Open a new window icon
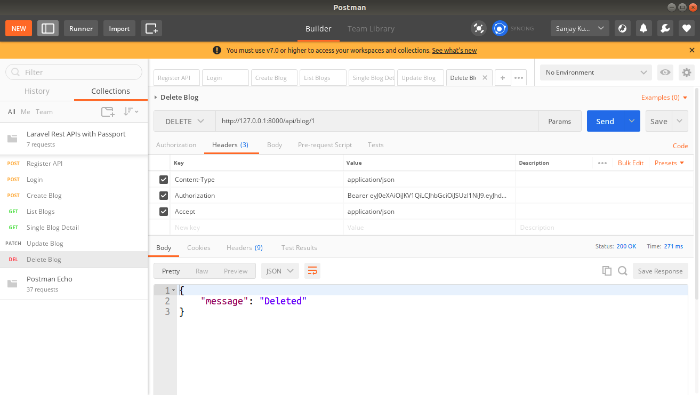The image size is (700, 395). tap(151, 28)
